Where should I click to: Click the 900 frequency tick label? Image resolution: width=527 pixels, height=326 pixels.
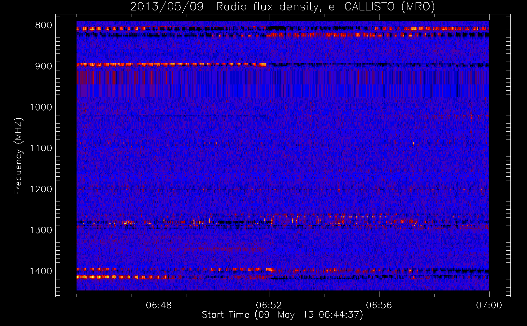[44, 66]
